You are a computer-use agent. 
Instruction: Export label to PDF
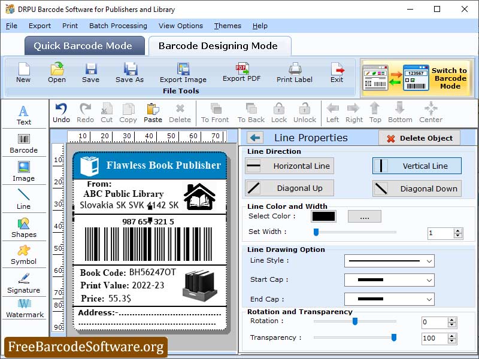pos(242,72)
